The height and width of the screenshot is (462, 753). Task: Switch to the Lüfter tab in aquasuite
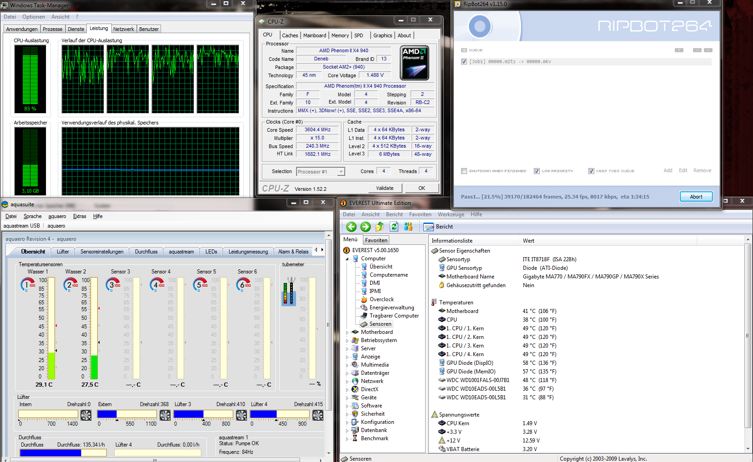point(63,252)
